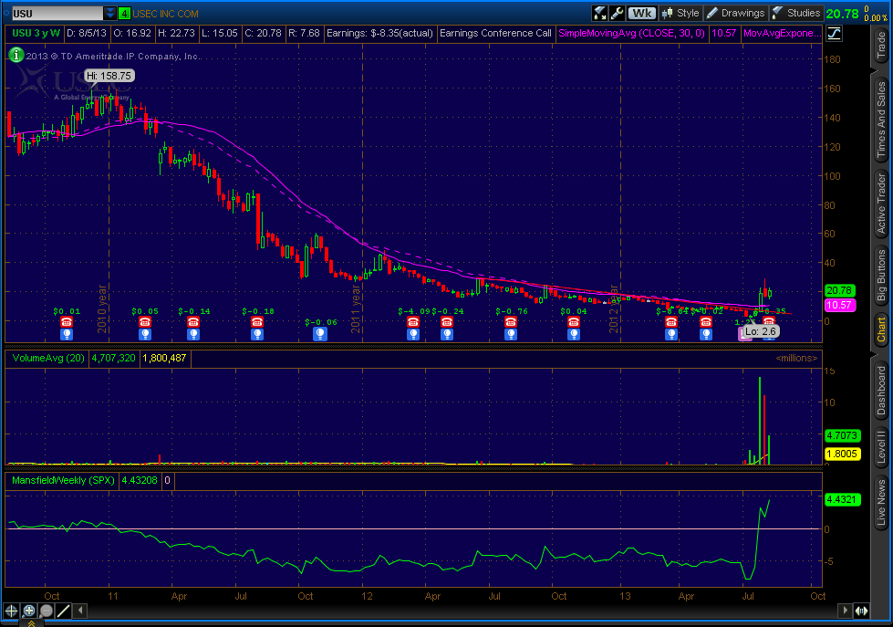
Task: Click the Earnings Conference Call label
Action: 495,33
